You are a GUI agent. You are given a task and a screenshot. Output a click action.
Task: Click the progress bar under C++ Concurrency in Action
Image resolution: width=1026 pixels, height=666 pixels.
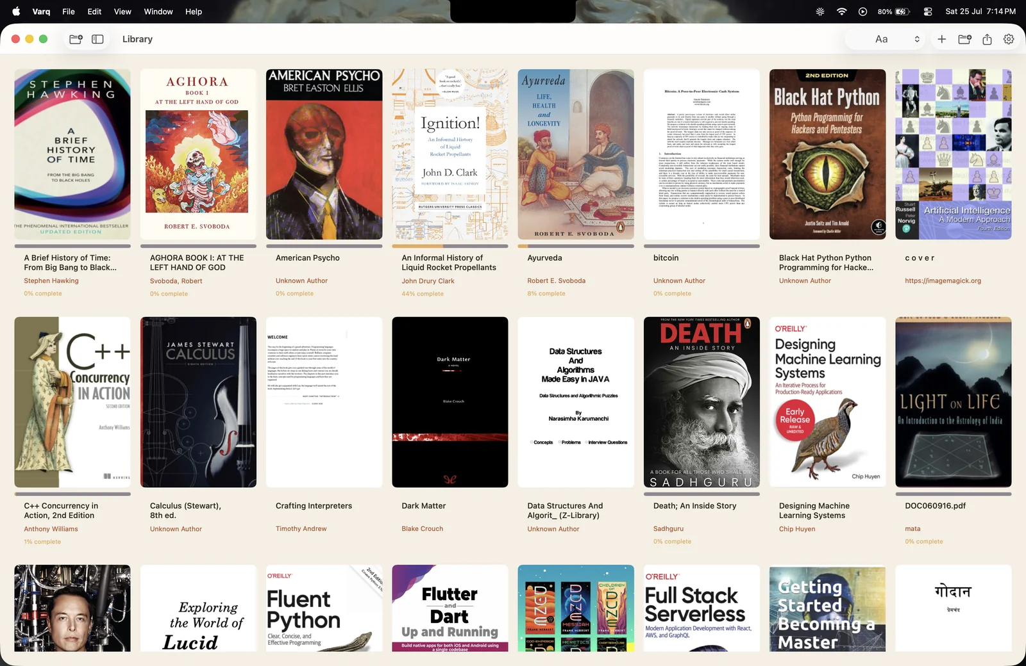click(72, 494)
